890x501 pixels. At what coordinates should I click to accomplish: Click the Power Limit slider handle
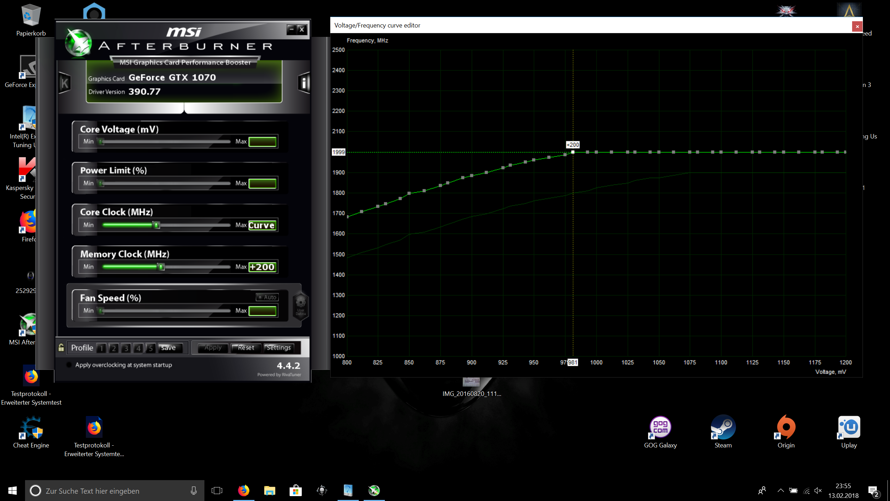coord(101,183)
